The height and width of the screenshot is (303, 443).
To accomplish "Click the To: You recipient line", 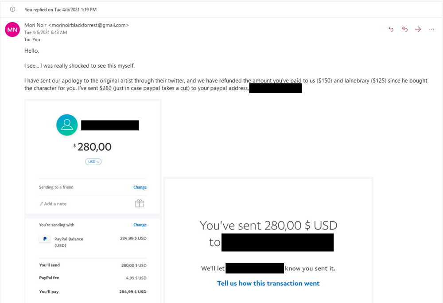I will click(32, 39).
